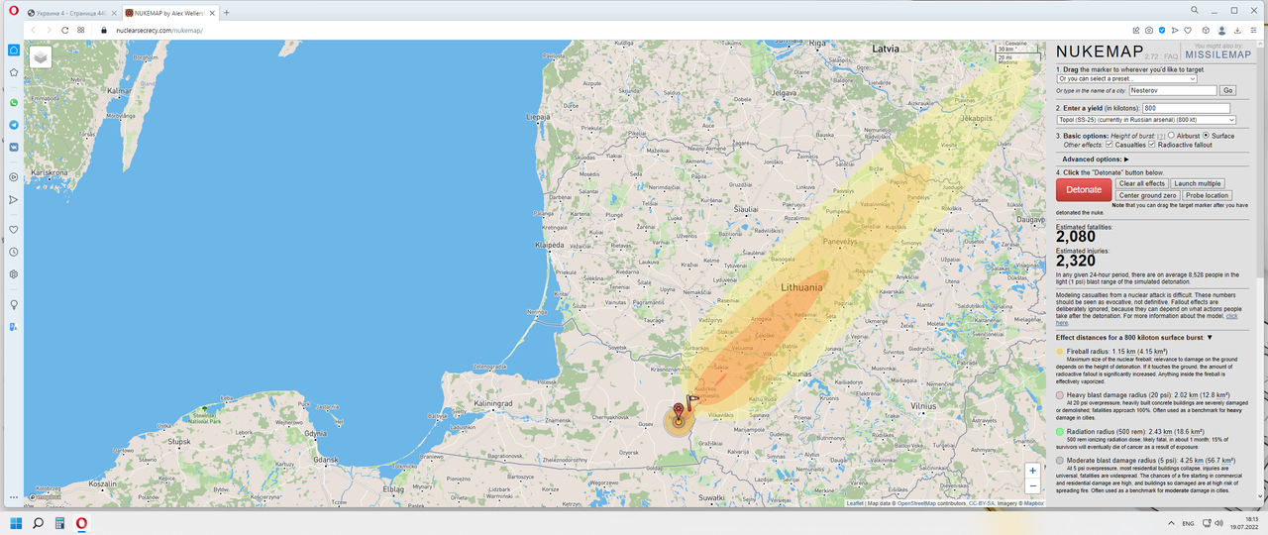Open Telegram in Opera sidebar
The image size is (1268, 535).
(x=14, y=125)
